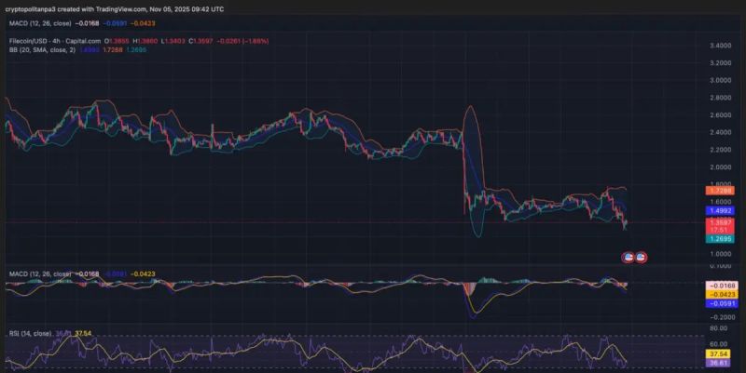
Task: Open the left US flag economic event marker
Action: coord(628,258)
